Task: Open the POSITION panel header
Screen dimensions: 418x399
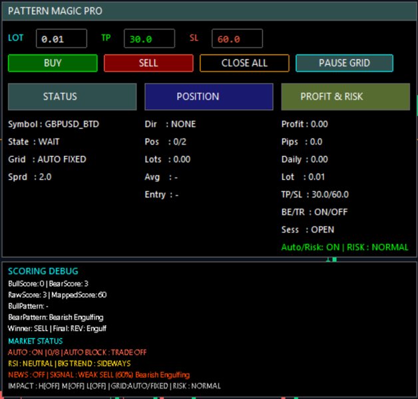Action: [209, 96]
